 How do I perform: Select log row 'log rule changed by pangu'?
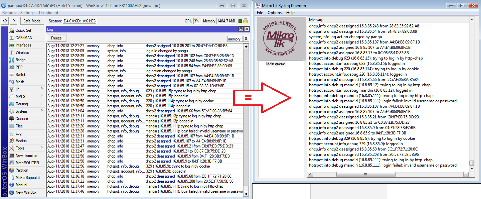coord(145,51)
